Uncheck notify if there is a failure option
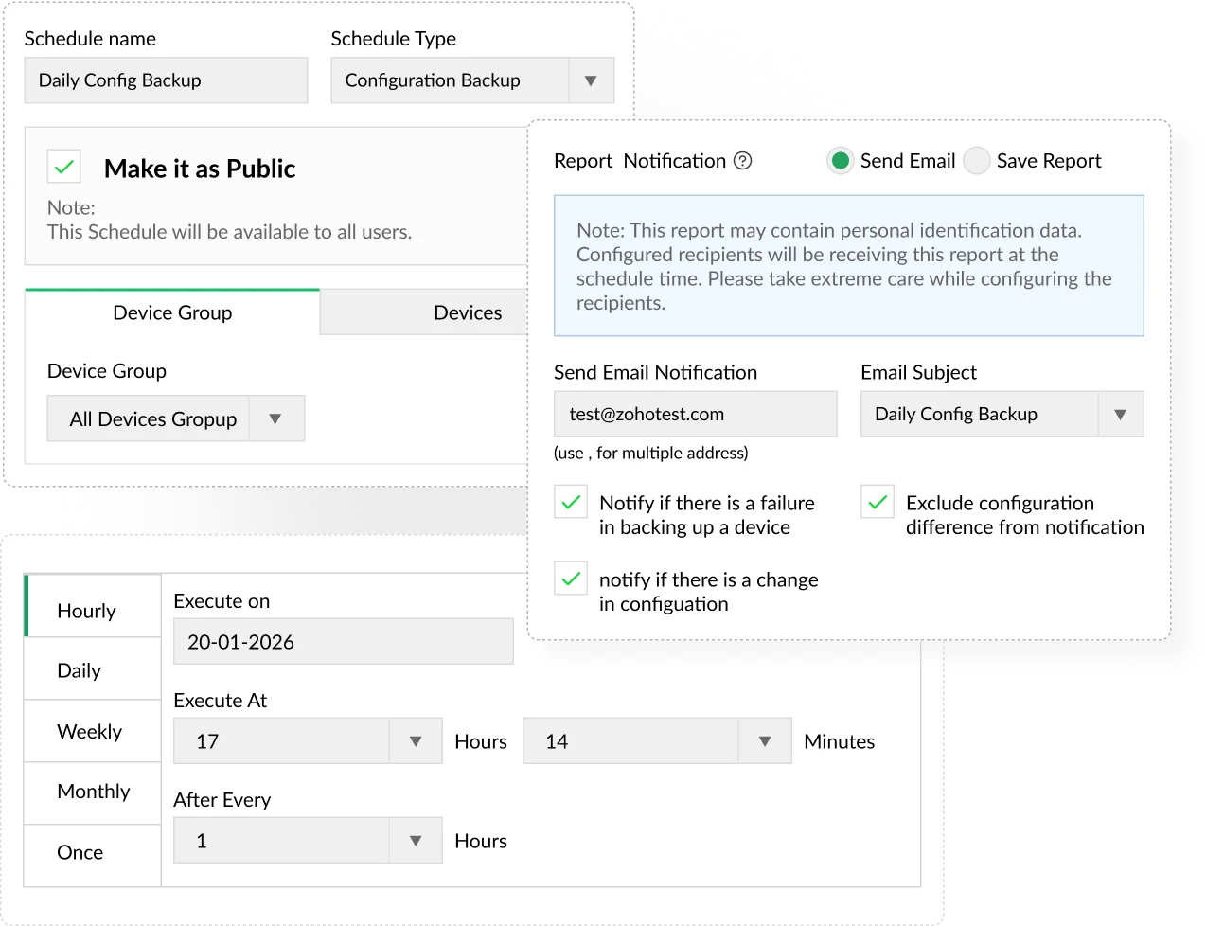 coord(569,502)
